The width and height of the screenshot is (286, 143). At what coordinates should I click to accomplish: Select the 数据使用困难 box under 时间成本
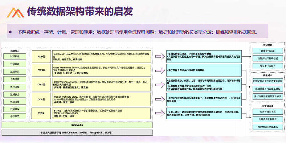[268, 51]
